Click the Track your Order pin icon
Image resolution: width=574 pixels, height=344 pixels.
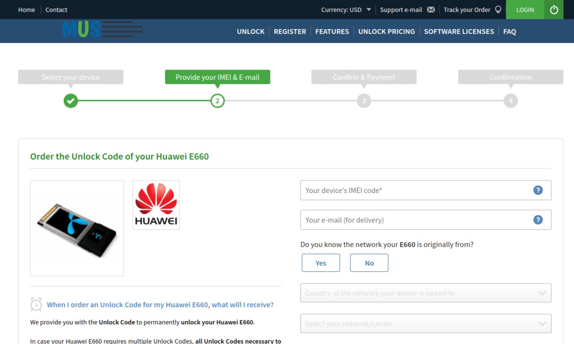click(x=498, y=9)
